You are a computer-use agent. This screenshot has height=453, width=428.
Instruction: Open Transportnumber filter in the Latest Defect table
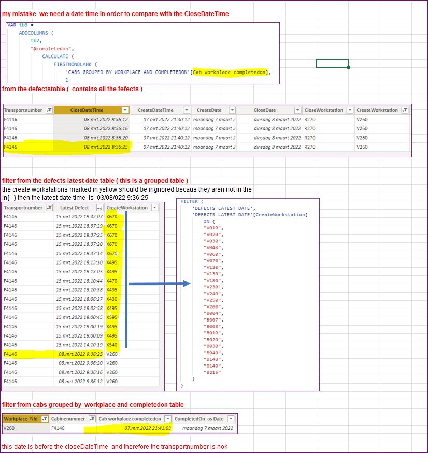pyautogui.click(x=49, y=208)
